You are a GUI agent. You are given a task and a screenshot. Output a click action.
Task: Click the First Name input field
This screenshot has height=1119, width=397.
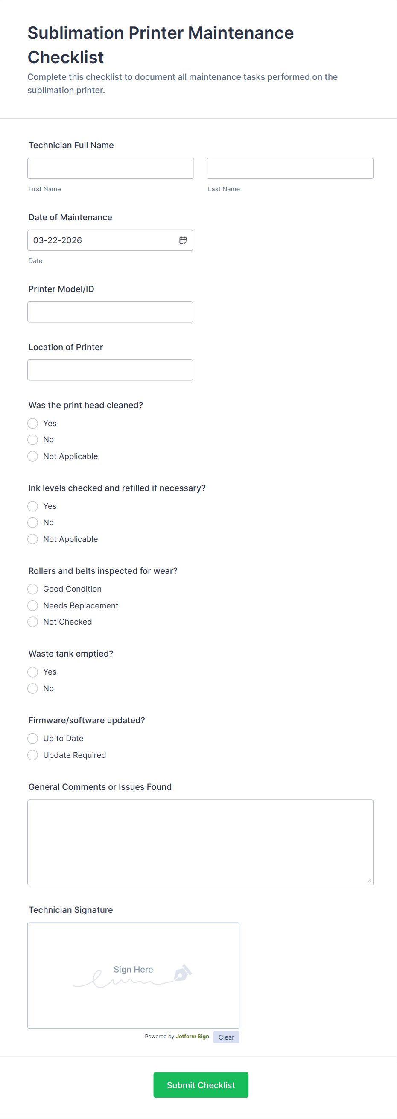(x=110, y=168)
